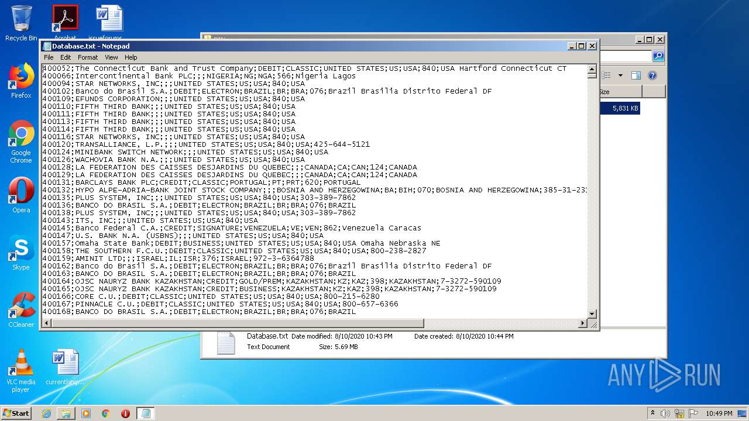Screen dimensions: 749x421
Task: Open the View menu in Notepad
Action: coord(111,57)
